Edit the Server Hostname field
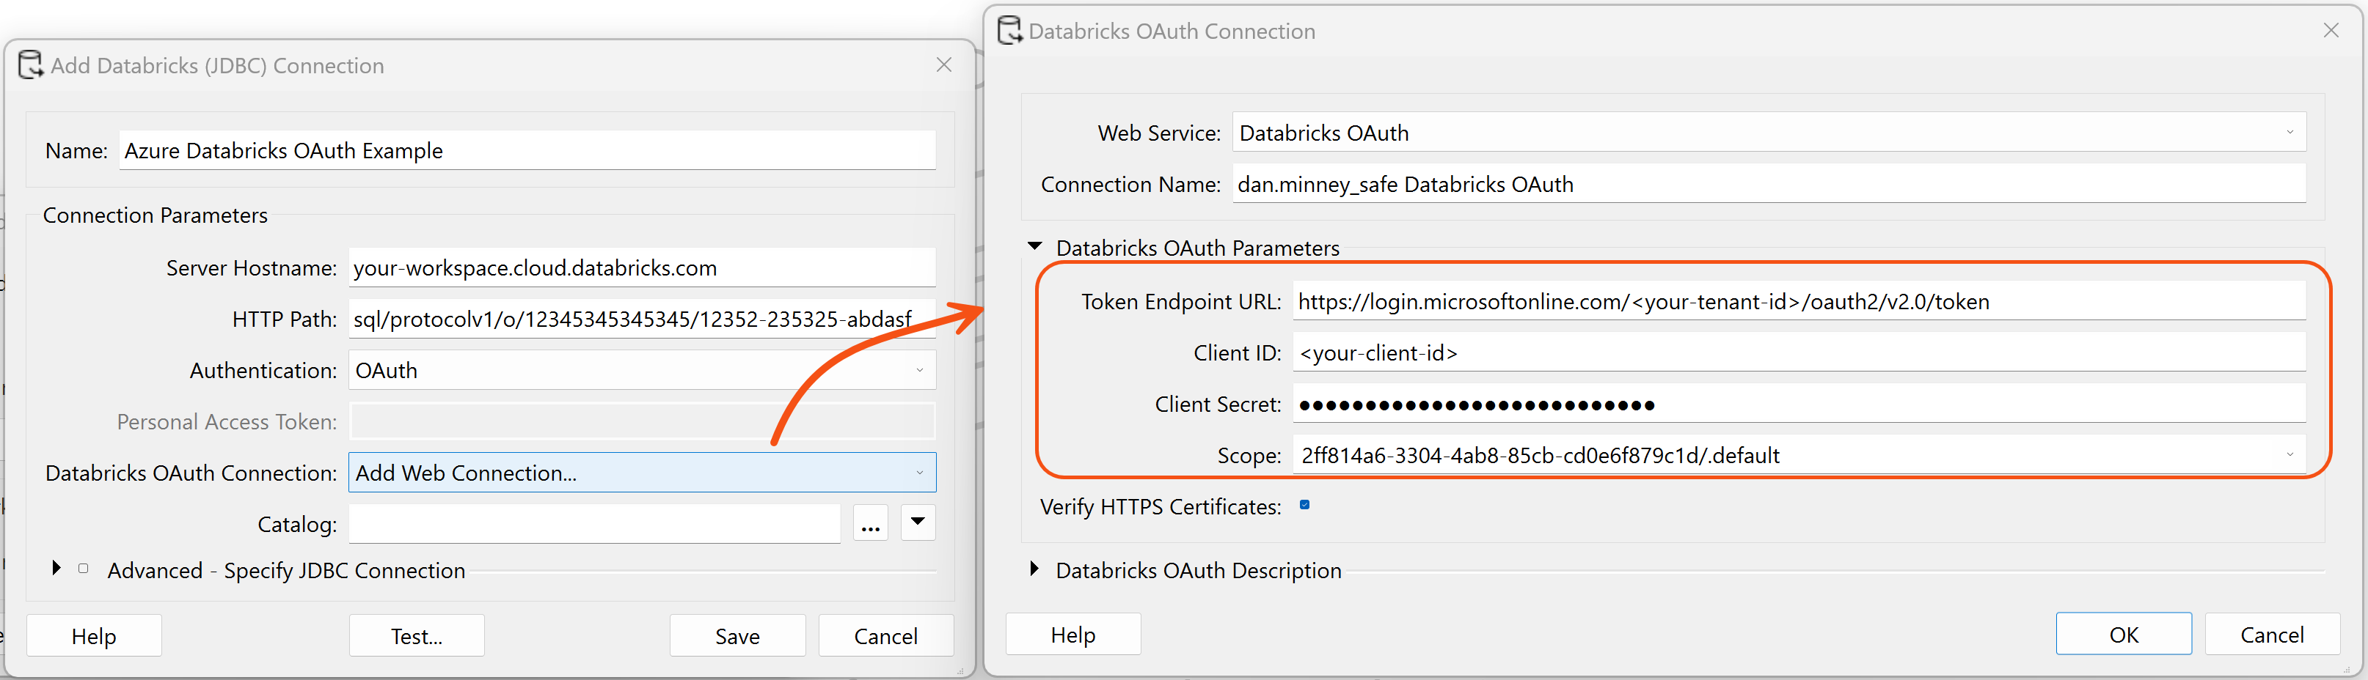Screen dimensions: 2368x680 coord(642,268)
